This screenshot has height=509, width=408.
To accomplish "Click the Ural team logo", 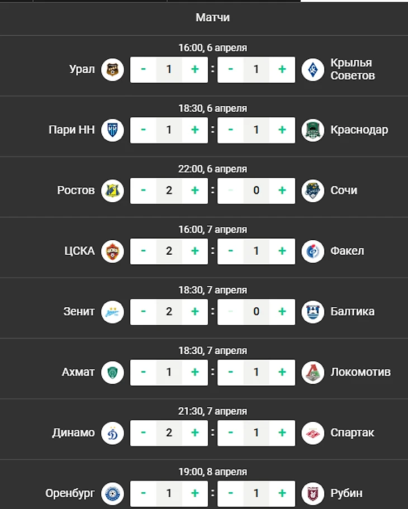I will pyautogui.click(x=112, y=69).
